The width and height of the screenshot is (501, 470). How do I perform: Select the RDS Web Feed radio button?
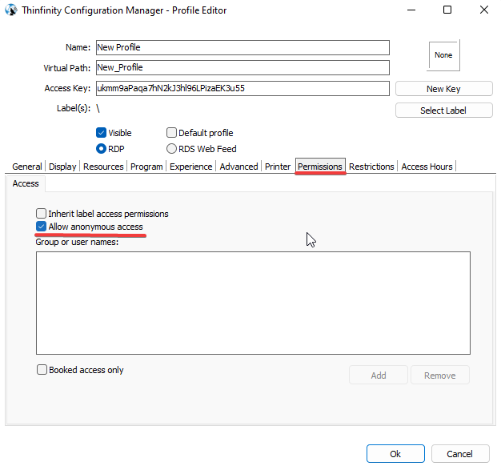(x=171, y=149)
